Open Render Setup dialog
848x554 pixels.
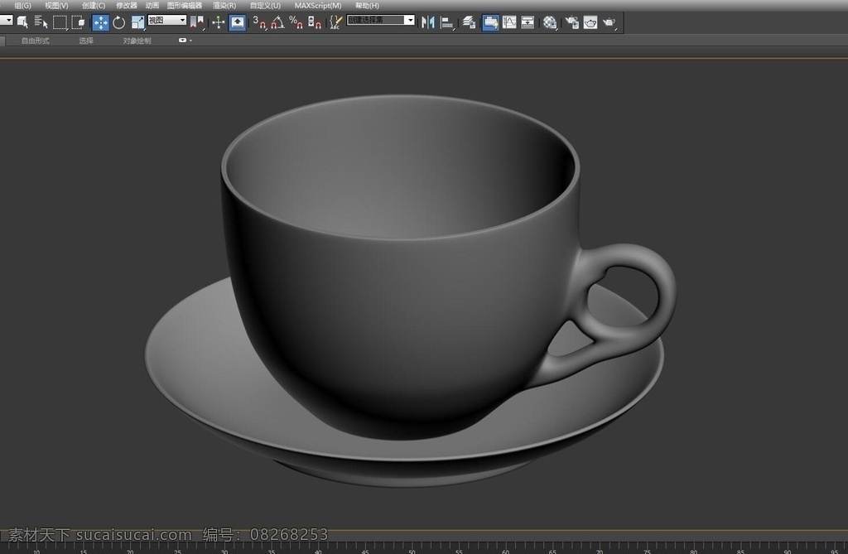pyautogui.click(x=571, y=22)
